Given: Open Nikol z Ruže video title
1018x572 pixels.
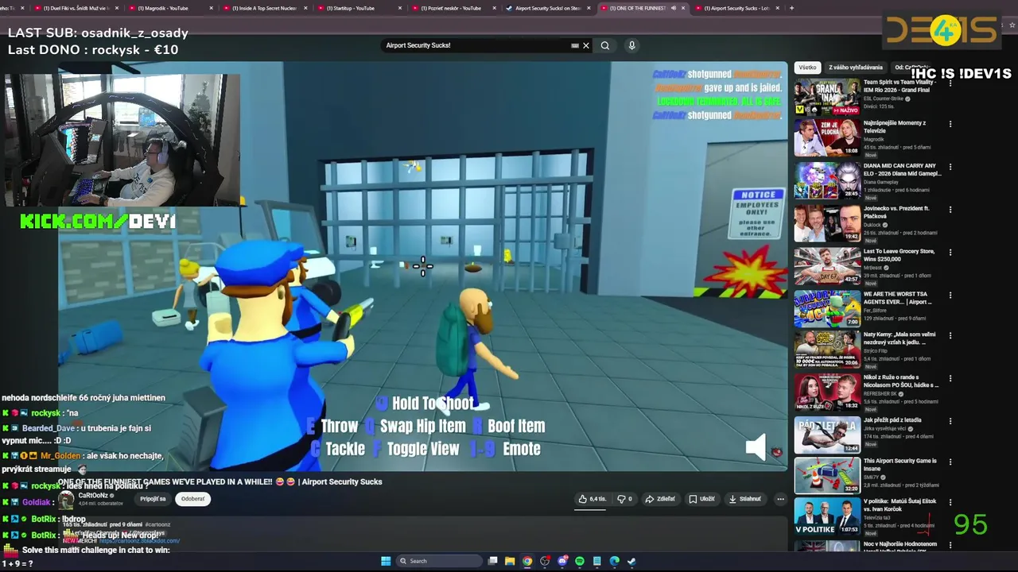Looking at the screenshot, I should 902,381.
